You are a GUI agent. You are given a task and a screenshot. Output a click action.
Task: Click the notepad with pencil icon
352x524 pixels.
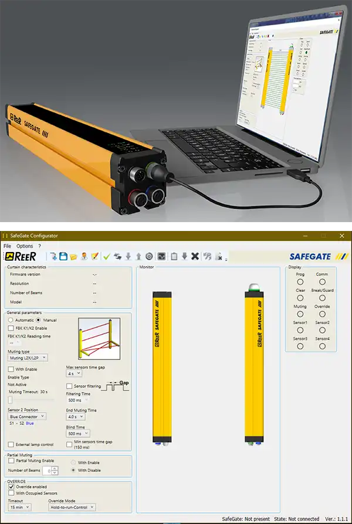[x=94, y=256]
